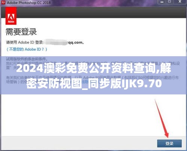Open the 不是您的 Adobe ID? link
Image resolution: width=187 pixels, height=151 pixels.
pyautogui.click(x=27, y=49)
